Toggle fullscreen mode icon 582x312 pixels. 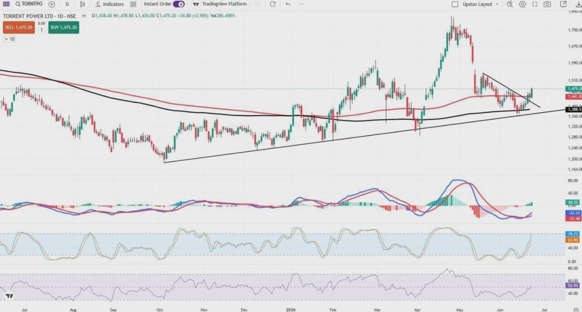pos(535,4)
